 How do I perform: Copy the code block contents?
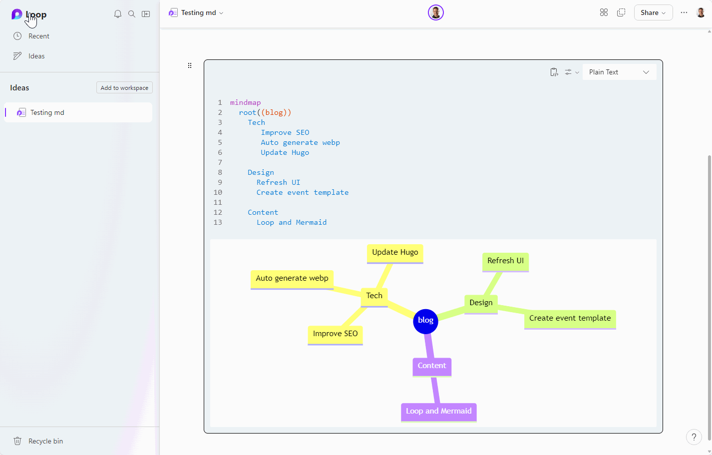pyautogui.click(x=554, y=72)
